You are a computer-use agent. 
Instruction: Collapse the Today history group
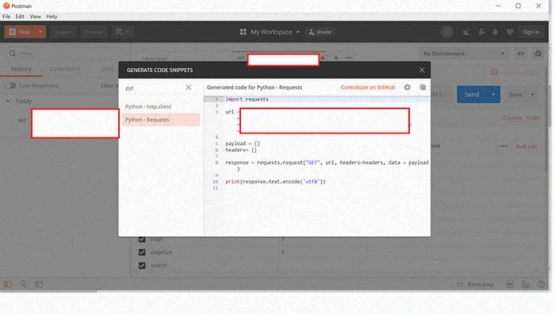coord(8,101)
